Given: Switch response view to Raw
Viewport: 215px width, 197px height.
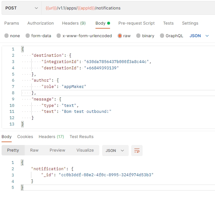Looking at the screenshot, I should [x=34, y=150].
